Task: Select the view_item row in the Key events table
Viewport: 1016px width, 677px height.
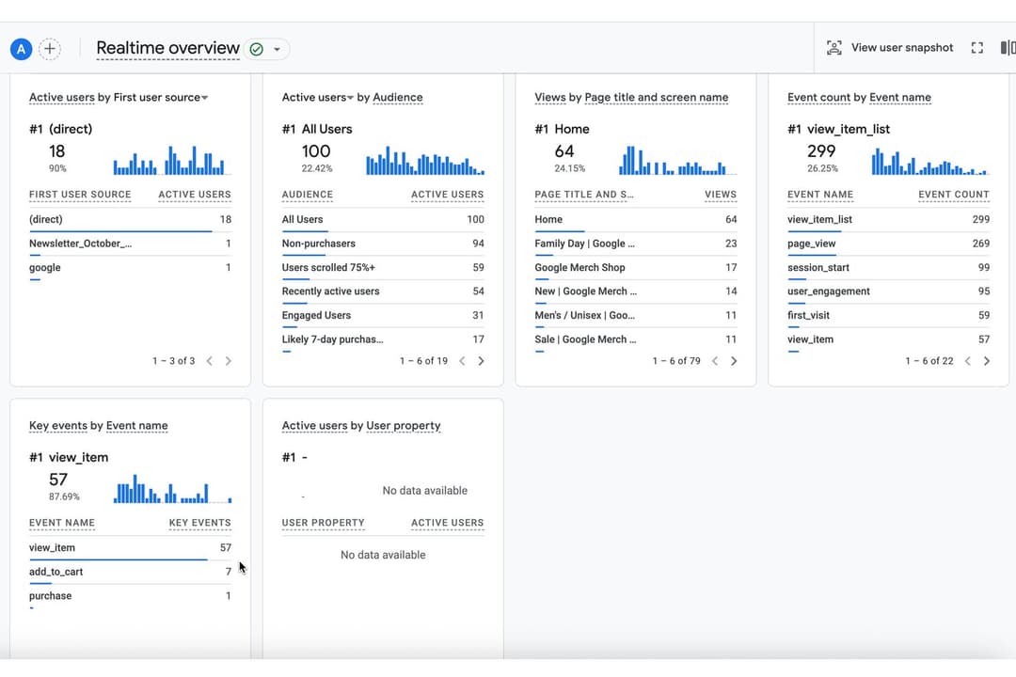Action: (130, 548)
